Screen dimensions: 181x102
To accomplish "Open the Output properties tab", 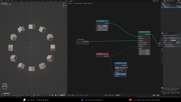I will (x=162, y=40).
